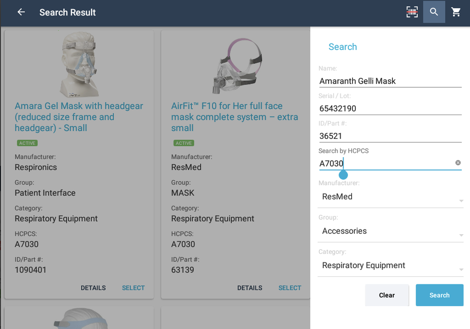This screenshot has height=329, width=470.
Task: Open the shopping cart
Action: (x=455, y=12)
